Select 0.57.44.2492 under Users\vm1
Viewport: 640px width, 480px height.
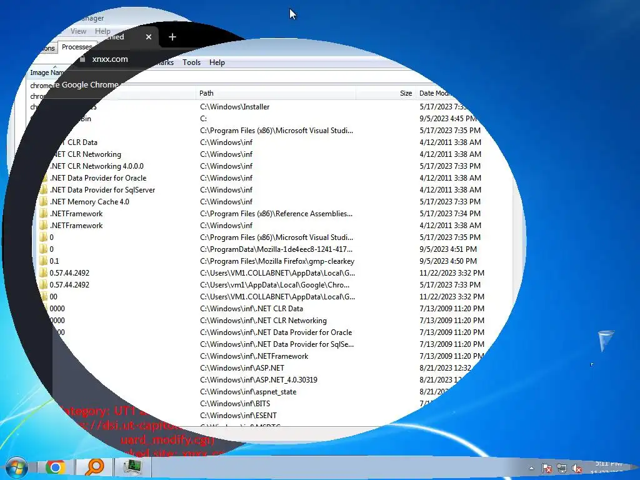(x=69, y=285)
